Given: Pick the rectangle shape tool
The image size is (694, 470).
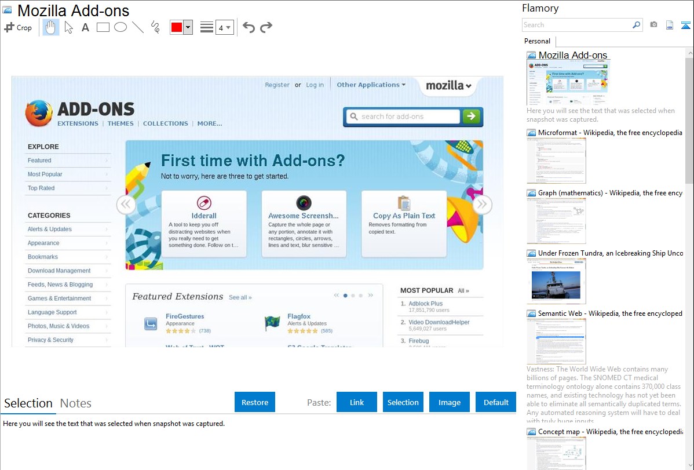Looking at the screenshot, I should click(x=103, y=27).
